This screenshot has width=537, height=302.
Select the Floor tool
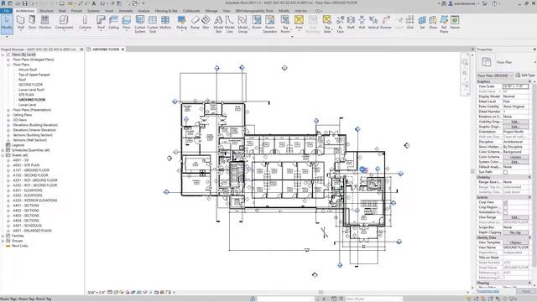tap(127, 23)
